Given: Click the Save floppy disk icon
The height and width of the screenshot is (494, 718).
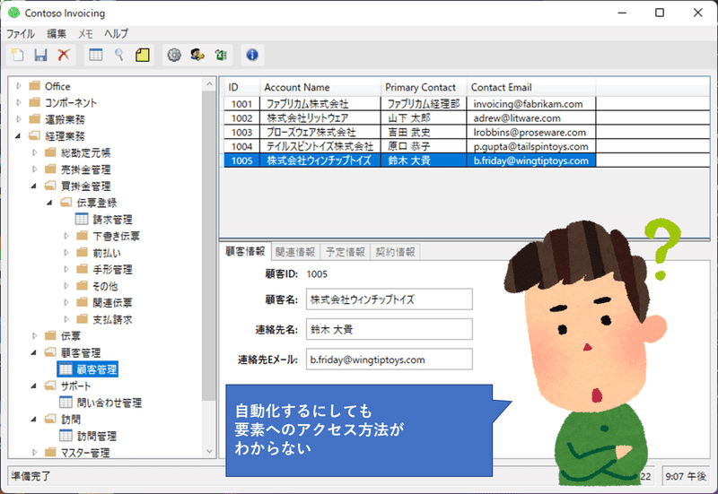Looking at the screenshot, I should tap(40, 55).
